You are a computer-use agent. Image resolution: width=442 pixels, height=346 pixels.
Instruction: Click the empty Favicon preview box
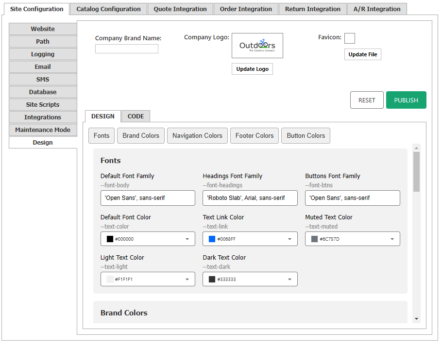tap(350, 38)
